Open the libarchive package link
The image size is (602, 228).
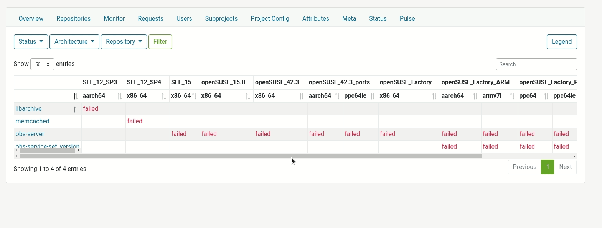[28, 108]
